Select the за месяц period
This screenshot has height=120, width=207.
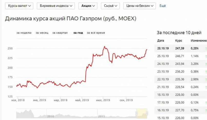(x=42, y=33)
